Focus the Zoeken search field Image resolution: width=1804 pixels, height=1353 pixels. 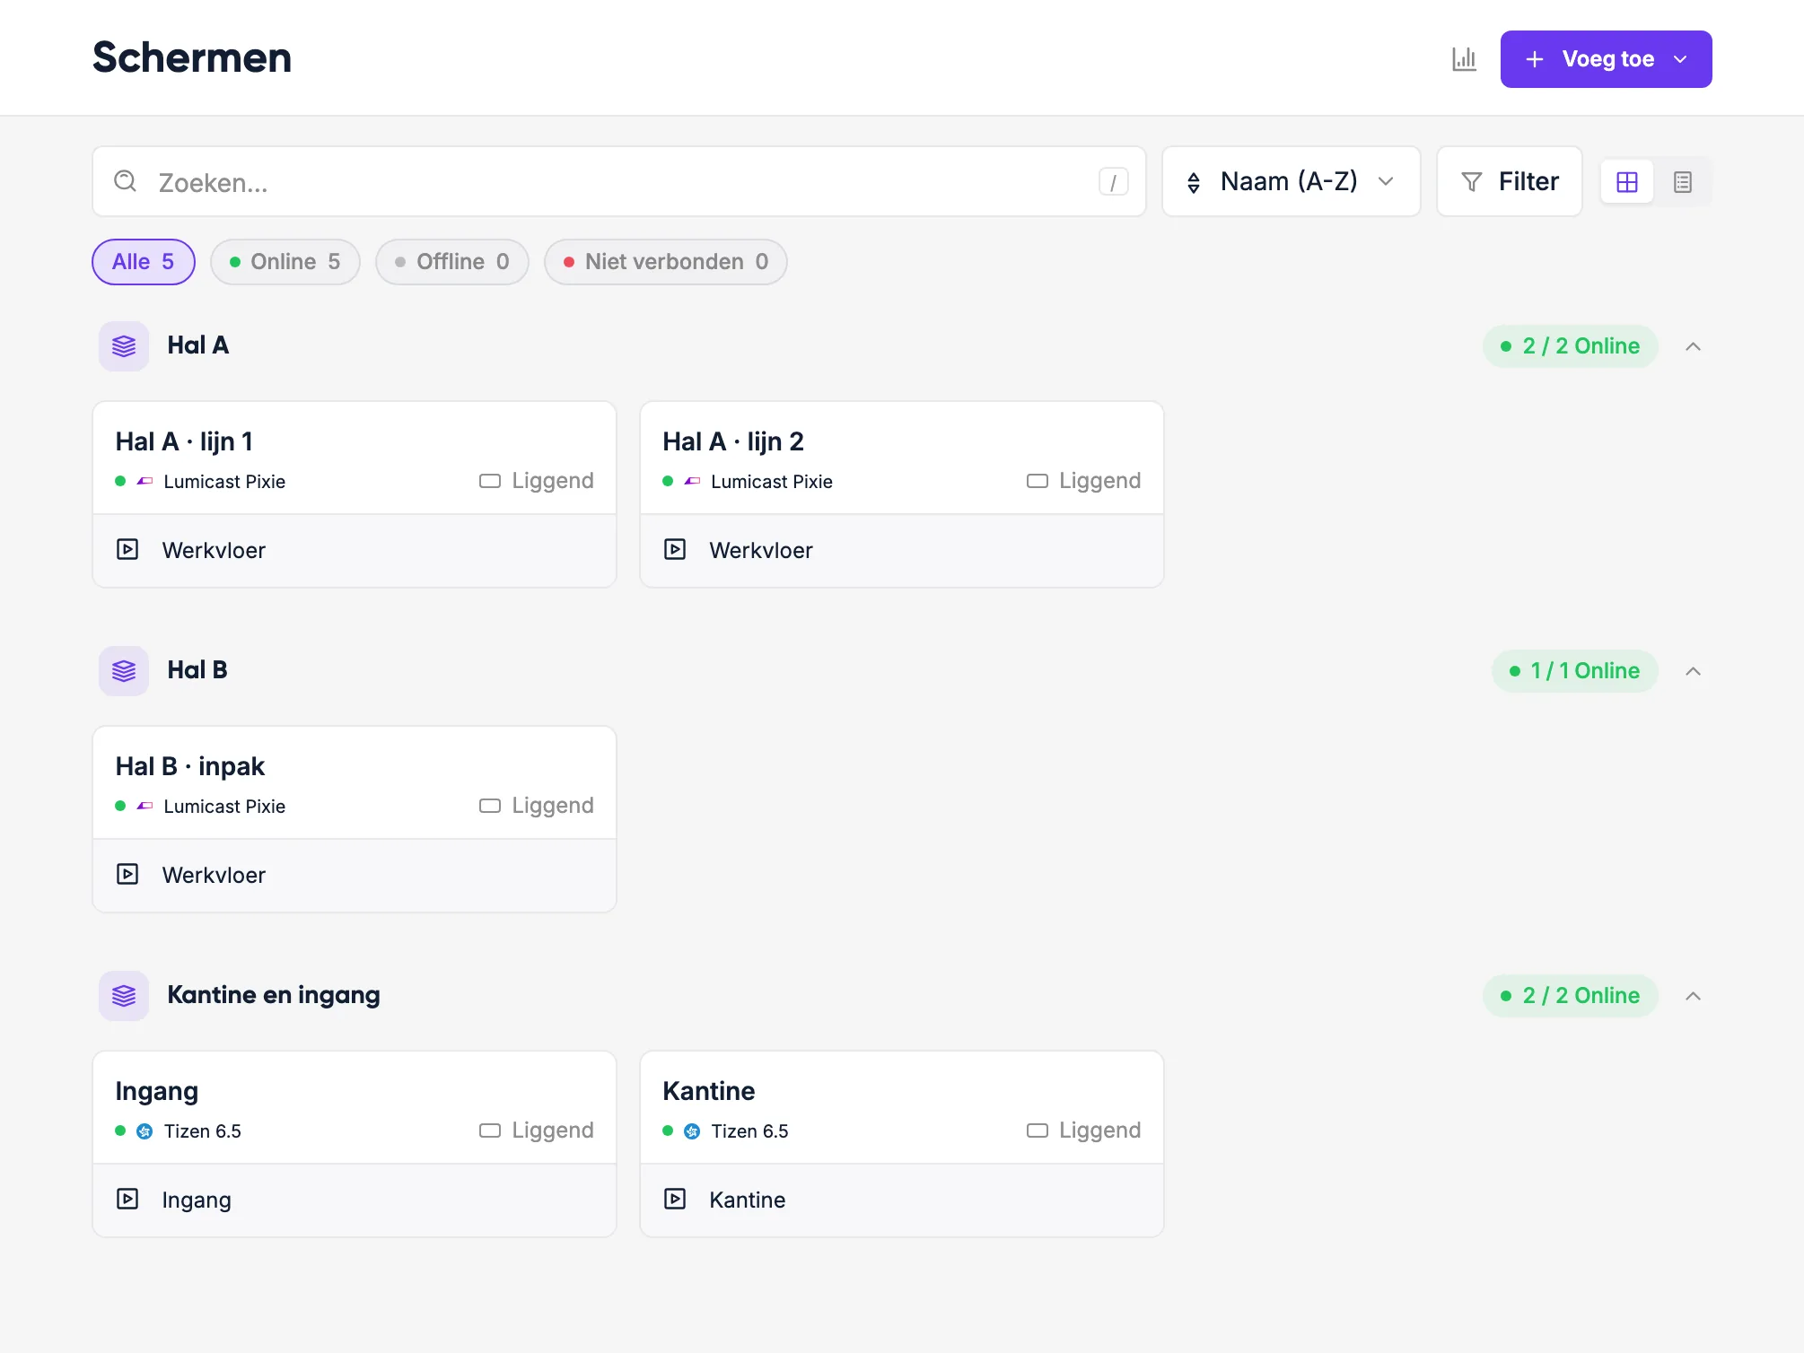619,182
